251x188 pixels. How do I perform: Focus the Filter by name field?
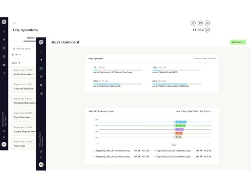pyautogui.click(x=24, y=49)
